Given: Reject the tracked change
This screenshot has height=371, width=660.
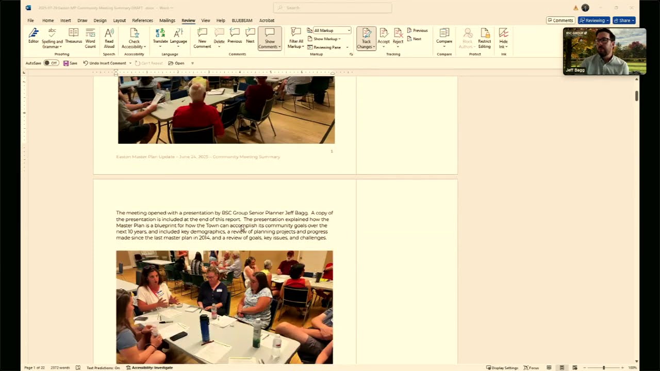Looking at the screenshot, I should tap(398, 39).
